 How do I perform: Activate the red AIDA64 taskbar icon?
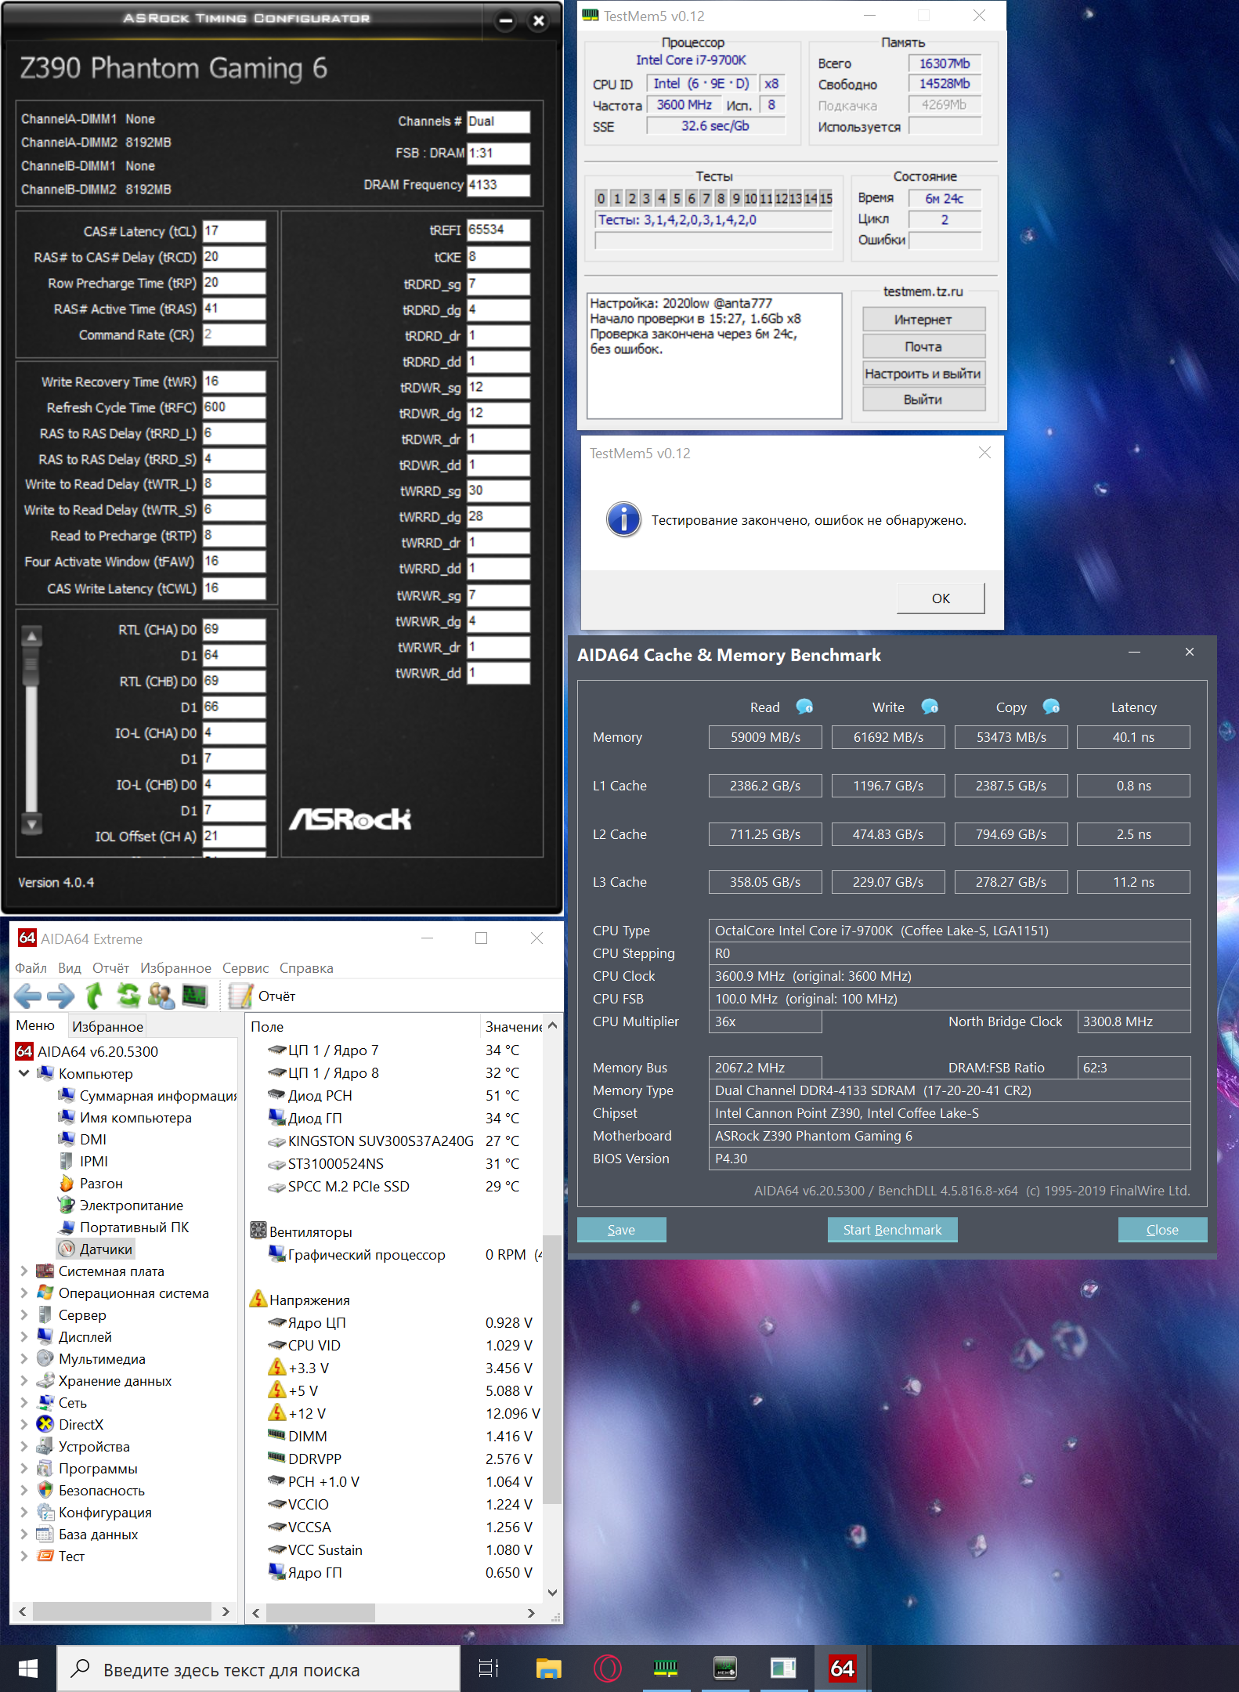pos(842,1668)
